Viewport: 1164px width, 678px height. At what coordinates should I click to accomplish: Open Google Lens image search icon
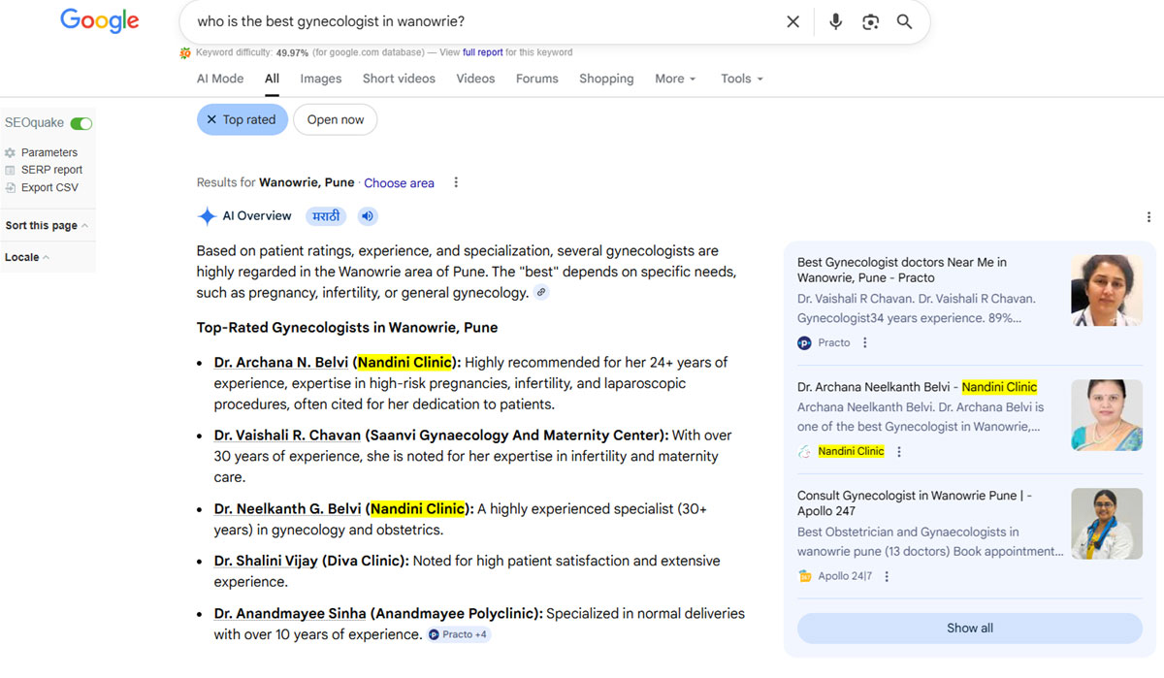[870, 21]
